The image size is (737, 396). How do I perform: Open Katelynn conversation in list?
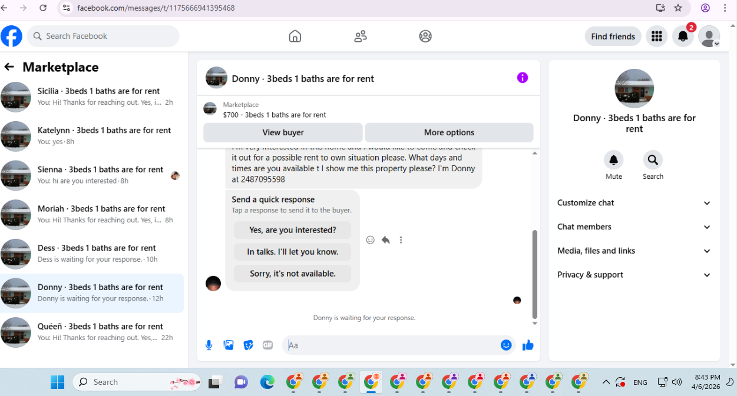[x=92, y=136]
